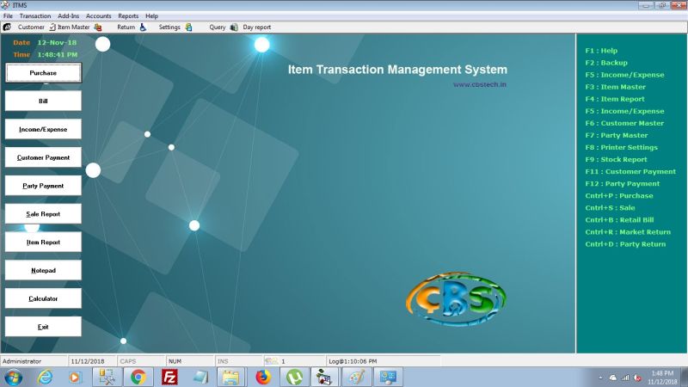Visit the www.cbstech.in link
The image size is (688, 387).
click(x=480, y=84)
